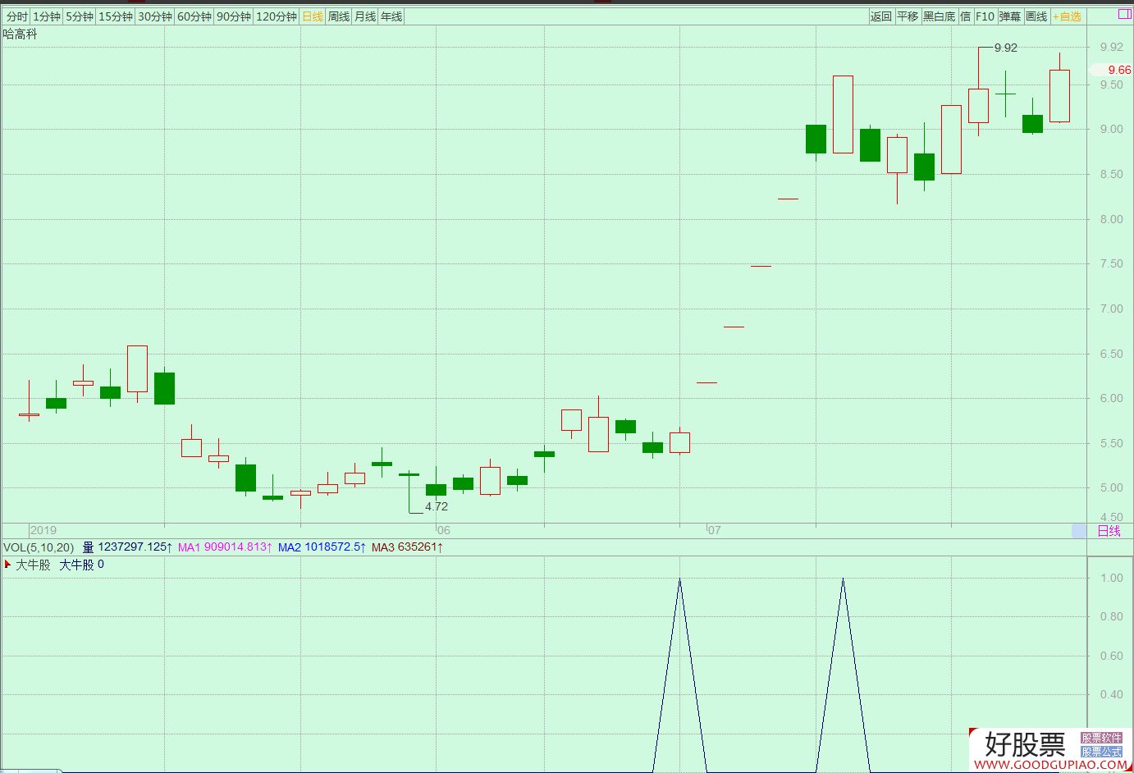This screenshot has width=1134, height=773.
Task: Click the 大牛股 indicator name label
Action: tap(33, 565)
